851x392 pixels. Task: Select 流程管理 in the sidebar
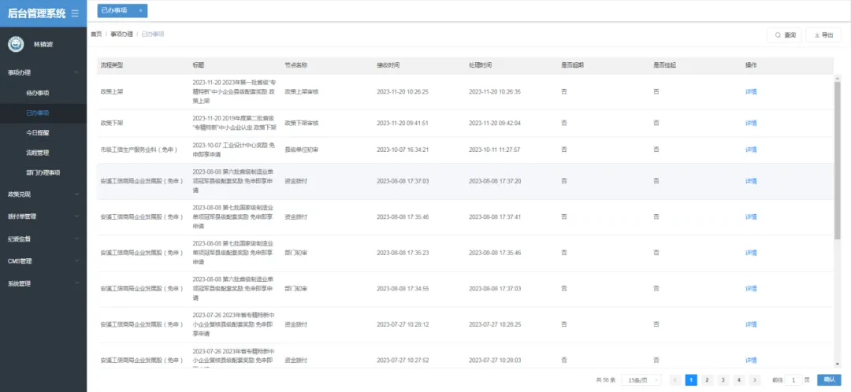pyautogui.click(x=38, y=153)
